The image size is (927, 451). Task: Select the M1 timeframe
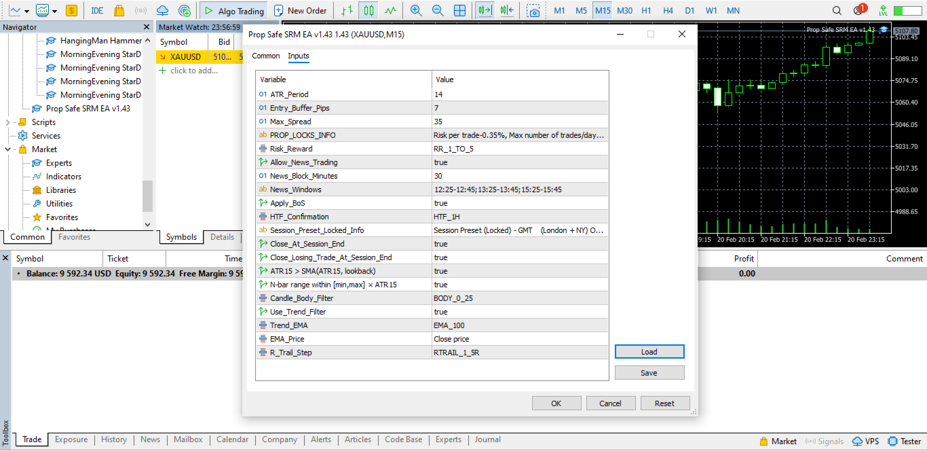[559, 11]
